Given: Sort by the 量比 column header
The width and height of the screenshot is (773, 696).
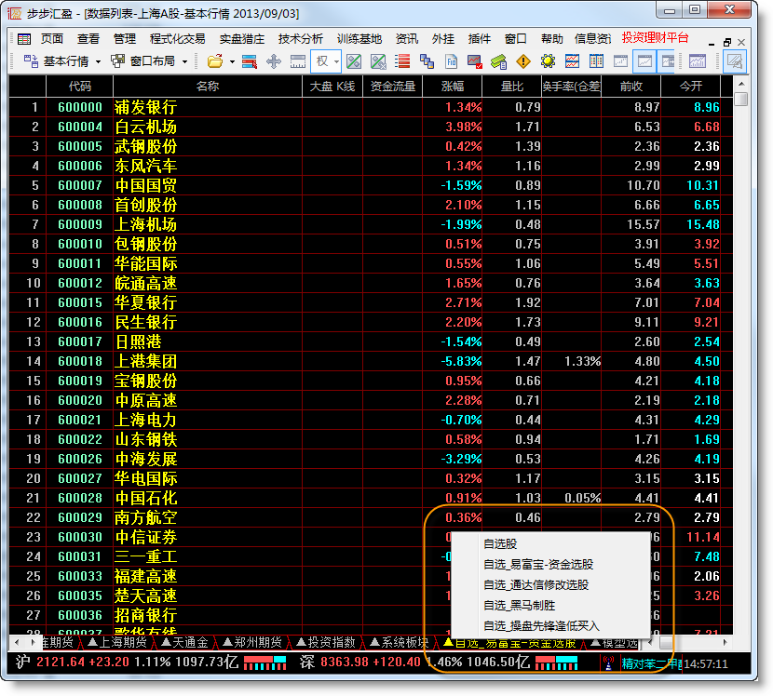Looking at the screenshot, I should [511, 87].
